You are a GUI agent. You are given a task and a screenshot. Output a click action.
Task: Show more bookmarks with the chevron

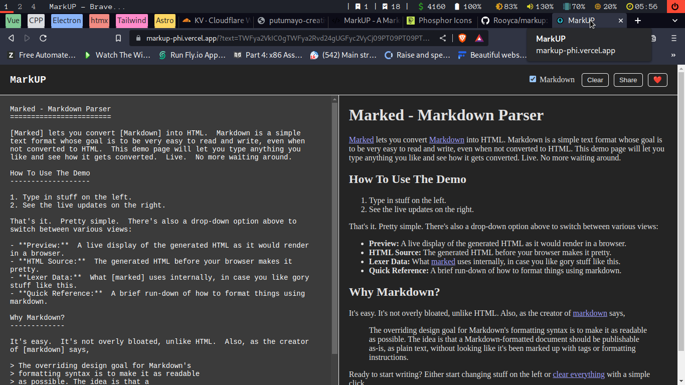click(673, 55)
